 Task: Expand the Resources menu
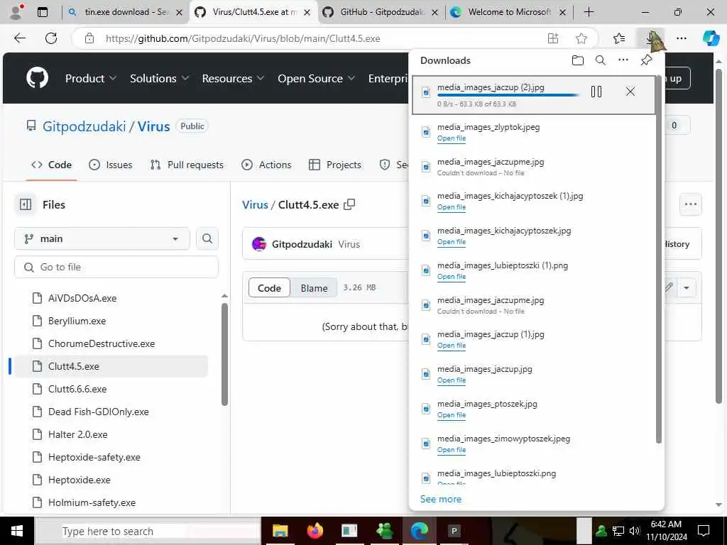[233, 78]
